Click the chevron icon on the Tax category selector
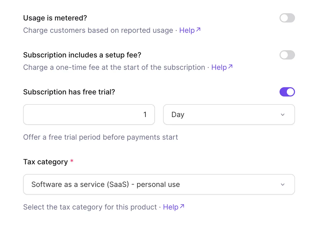The width and height of the screenshot is (315, 228). coord(283,184)
